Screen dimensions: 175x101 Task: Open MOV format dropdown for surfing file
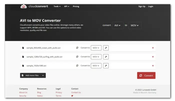click(x=96, y=57)
